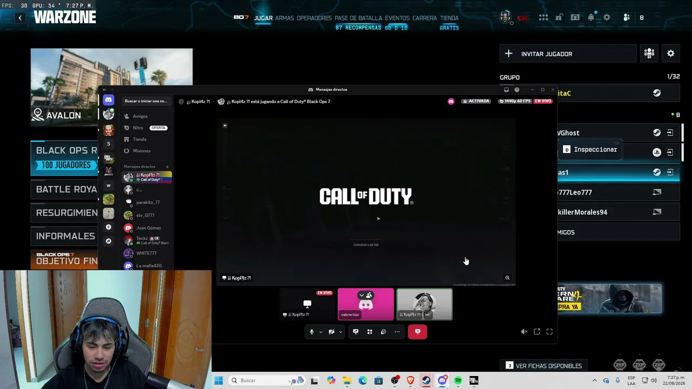Open Spotify from the Windows taskbar
This screenshot has width=692, height=389.
tap(458, 380)
